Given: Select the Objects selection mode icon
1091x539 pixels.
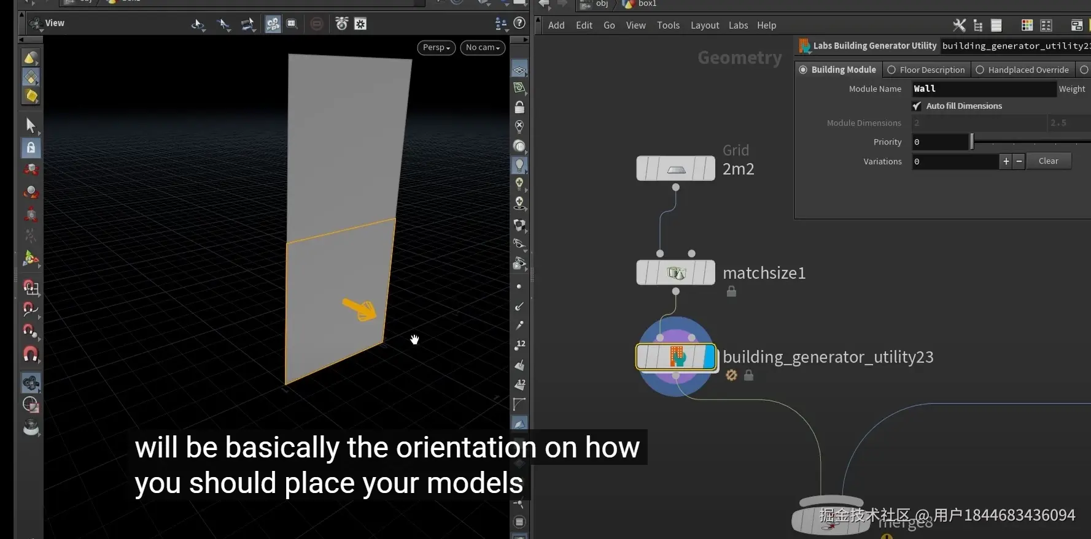Looking at the screenshot, I should click(30, 58).
